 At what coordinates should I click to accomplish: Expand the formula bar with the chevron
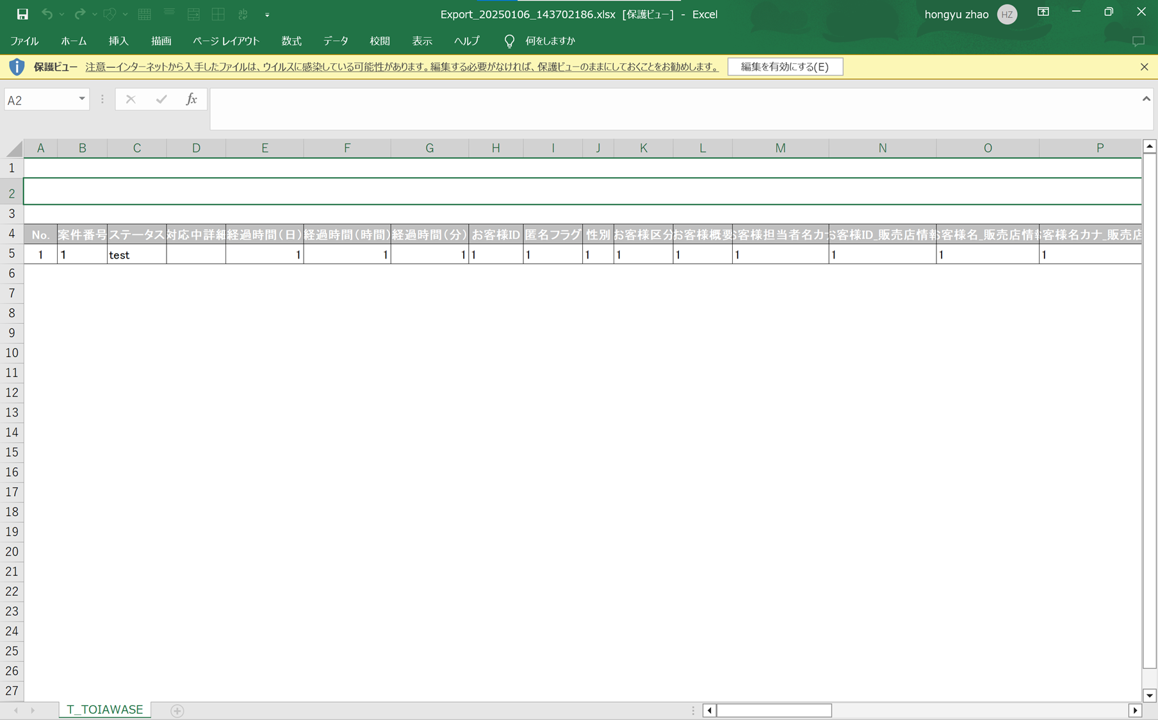pyautogui.click(x=1146, y=99)
